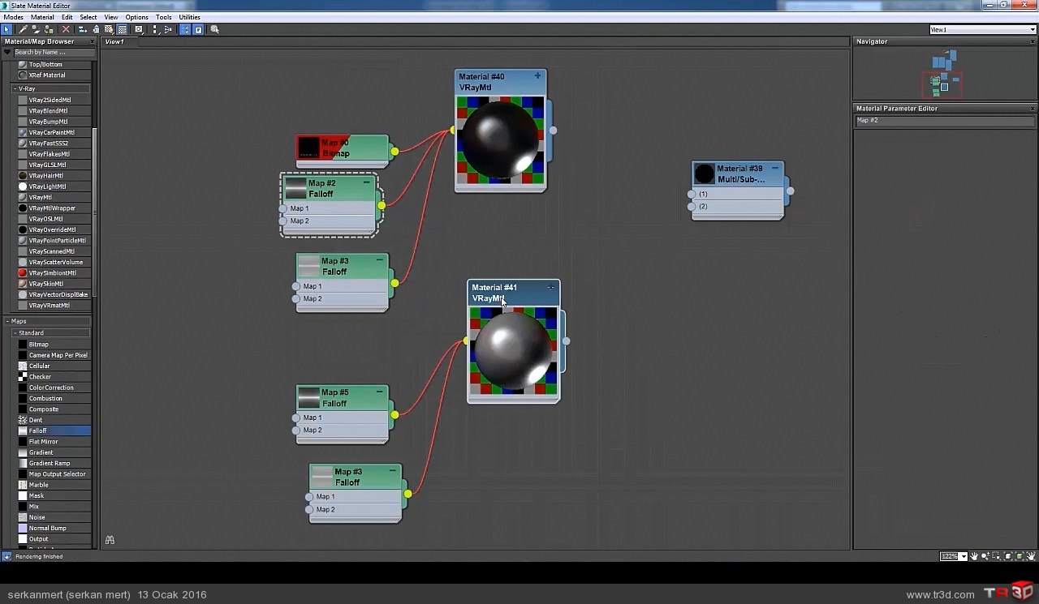The height and width of the screenshot is (604, 1039).
Task: Click the Pan tool hand icon
Action: [974, 556]
